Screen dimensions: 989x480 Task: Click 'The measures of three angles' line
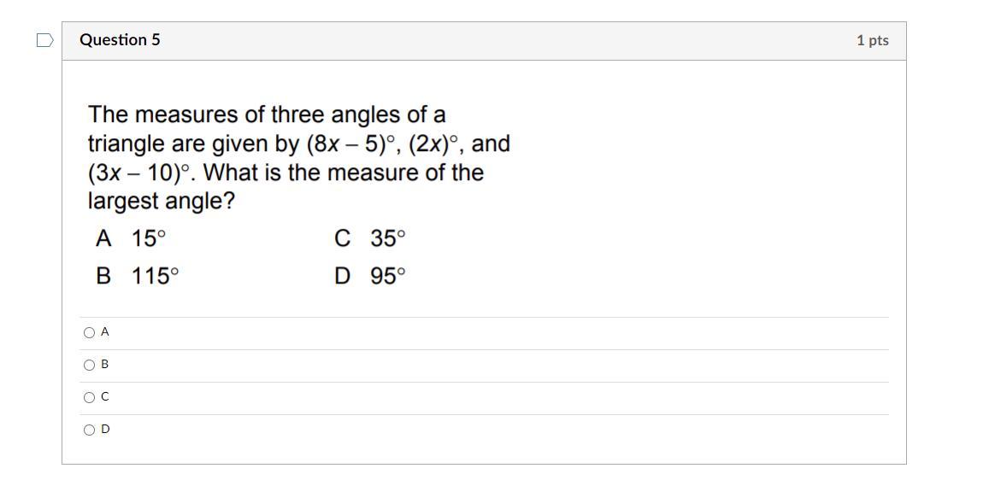pos(266,115)
